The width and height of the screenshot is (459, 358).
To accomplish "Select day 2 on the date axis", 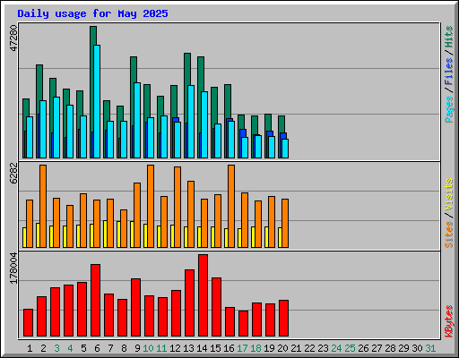I will pyautogui.click(x=43, y=348).
